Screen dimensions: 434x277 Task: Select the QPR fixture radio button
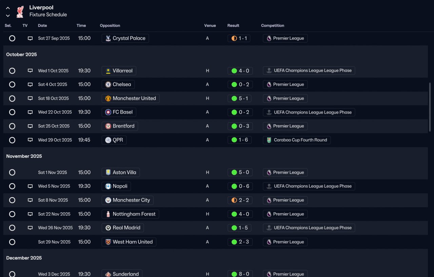tap(12, 140)
